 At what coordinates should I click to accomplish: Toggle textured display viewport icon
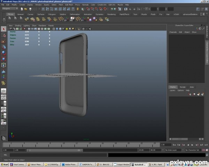(x=63, y=29)
